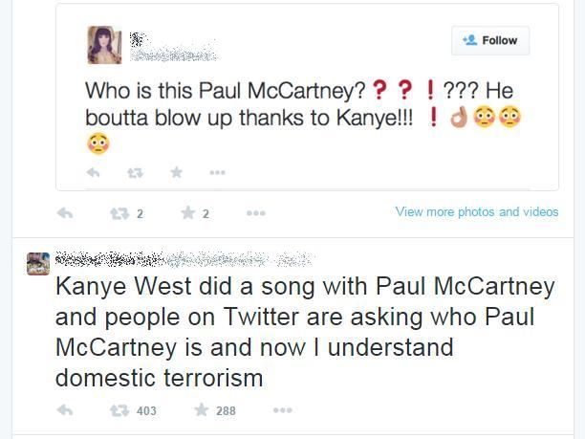This screenshot has width=585, height=439.
Task: Retweet the tweet with 403 retweets
Action: (119, 410)
